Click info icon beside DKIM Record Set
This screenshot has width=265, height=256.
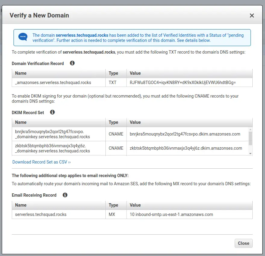pyautogui.click(x=52, y=112)
